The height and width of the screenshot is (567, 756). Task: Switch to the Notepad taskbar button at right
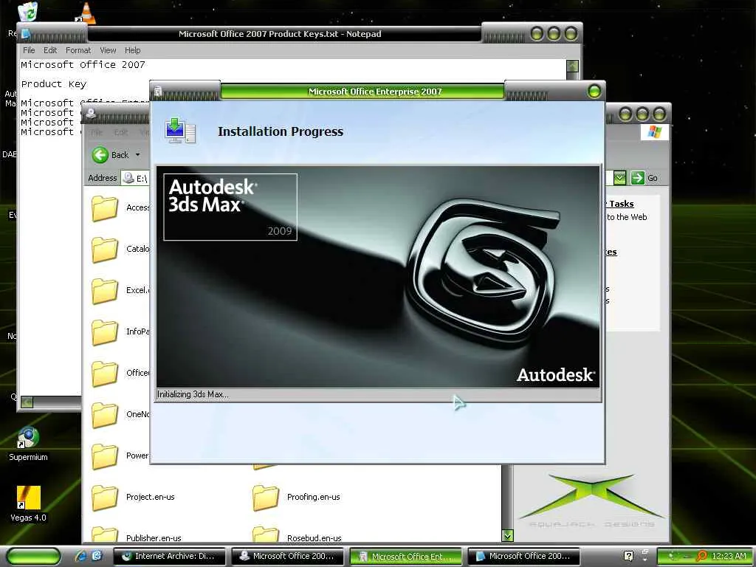tap(523, 557)
